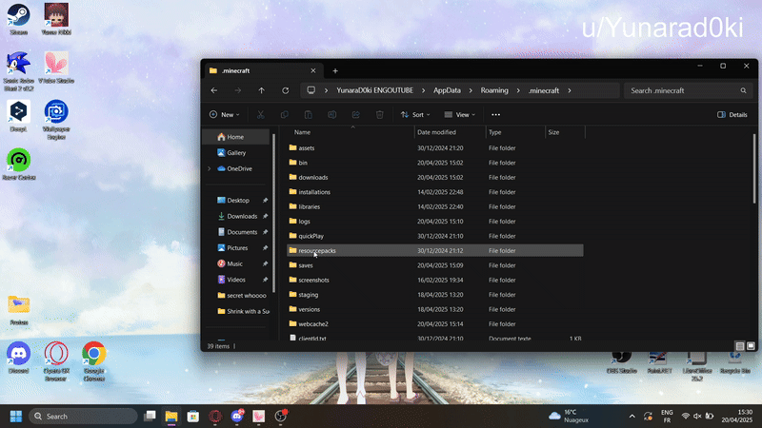
Task: Open the See more ellipsis menu
Action: coord(495,114)
